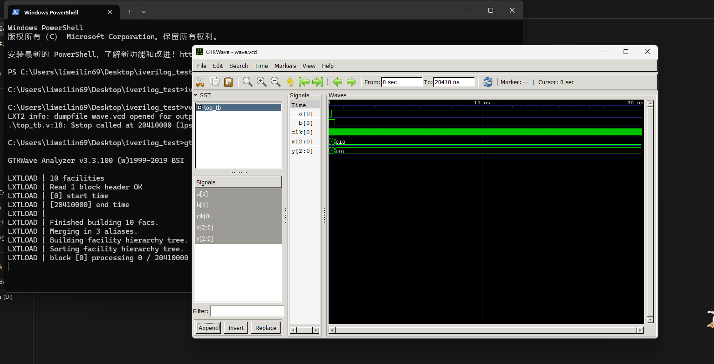Image resolution: width=714 pixels, height=364 pixels.
Task: Click the Filter text field
Action: click(247, 311)
